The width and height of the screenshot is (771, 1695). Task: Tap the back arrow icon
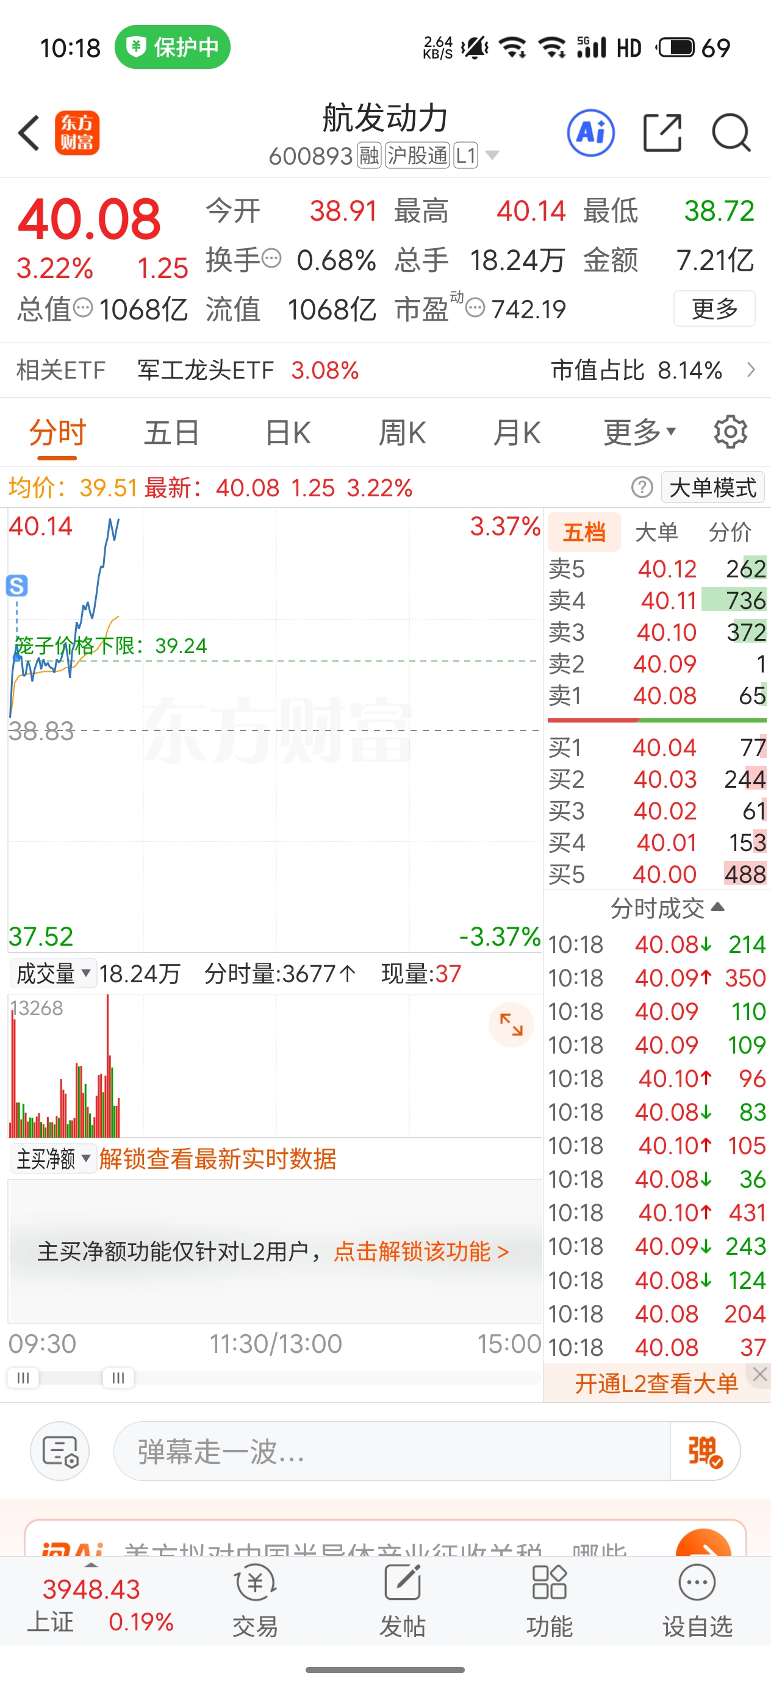coord(28,133)
